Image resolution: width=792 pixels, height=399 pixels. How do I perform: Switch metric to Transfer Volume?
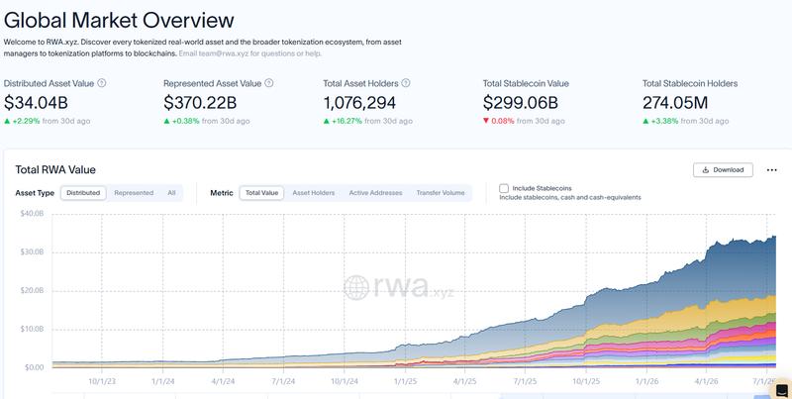[440, 193]
